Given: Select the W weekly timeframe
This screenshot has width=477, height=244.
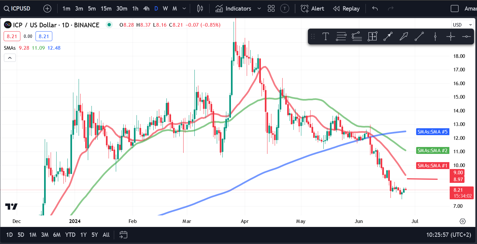Looking at the screenshot, I should click(165, 9).
